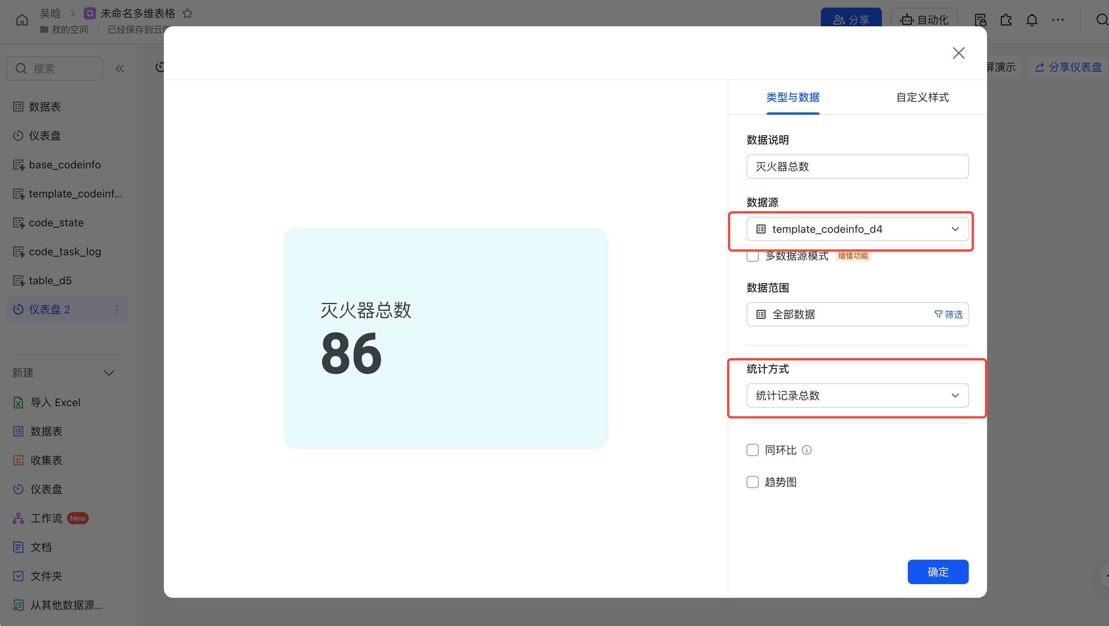Tick the 同环比 checkbox

tap(753, 450)
